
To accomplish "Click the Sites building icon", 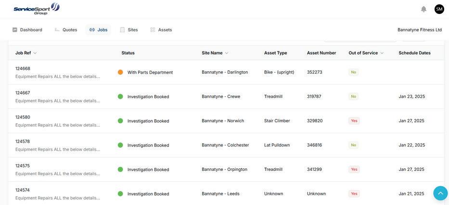I will pyautogui.click(x=122, y=30).
